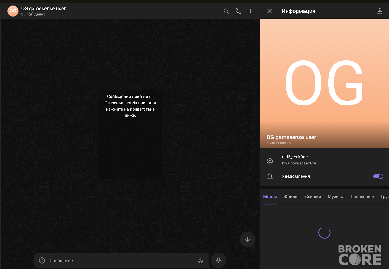
Task: Open search in the chat header
Action: click(226, 11)
